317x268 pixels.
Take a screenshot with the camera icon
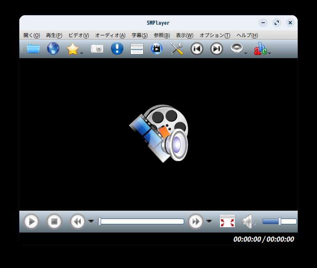[x=97, y=49]
